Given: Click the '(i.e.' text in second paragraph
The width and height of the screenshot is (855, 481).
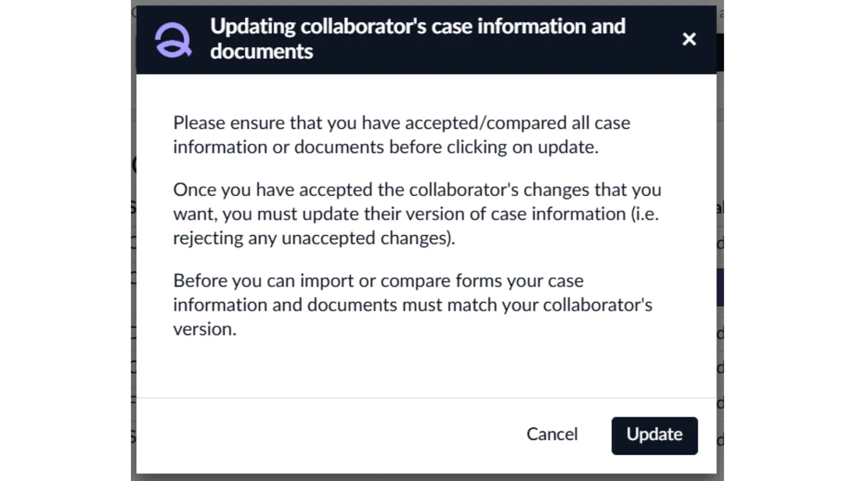Looking at the screenshot, I should [x=644, y=214].
